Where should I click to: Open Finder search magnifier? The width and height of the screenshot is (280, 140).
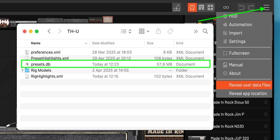(x=205, y=31)
